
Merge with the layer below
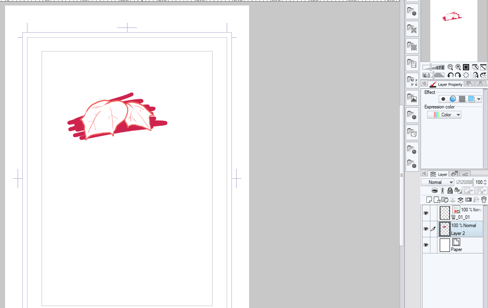pos(460,200)
